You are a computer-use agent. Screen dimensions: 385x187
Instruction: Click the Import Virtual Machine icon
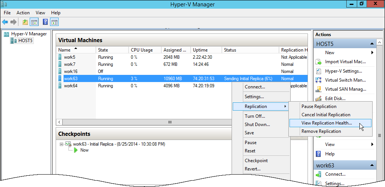tap(318, 62)
